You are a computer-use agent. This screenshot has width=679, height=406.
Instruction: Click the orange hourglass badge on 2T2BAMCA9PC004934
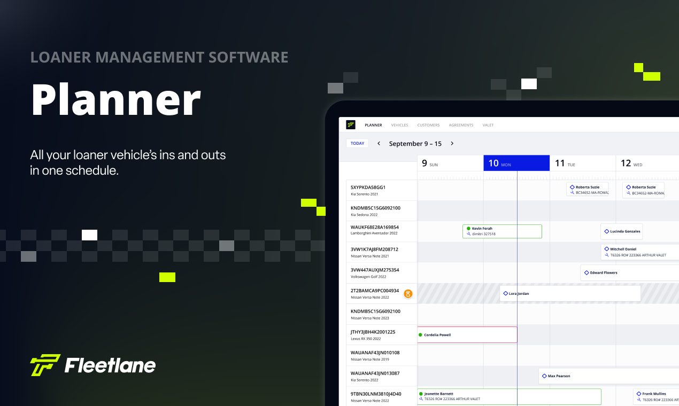[408, 293]
